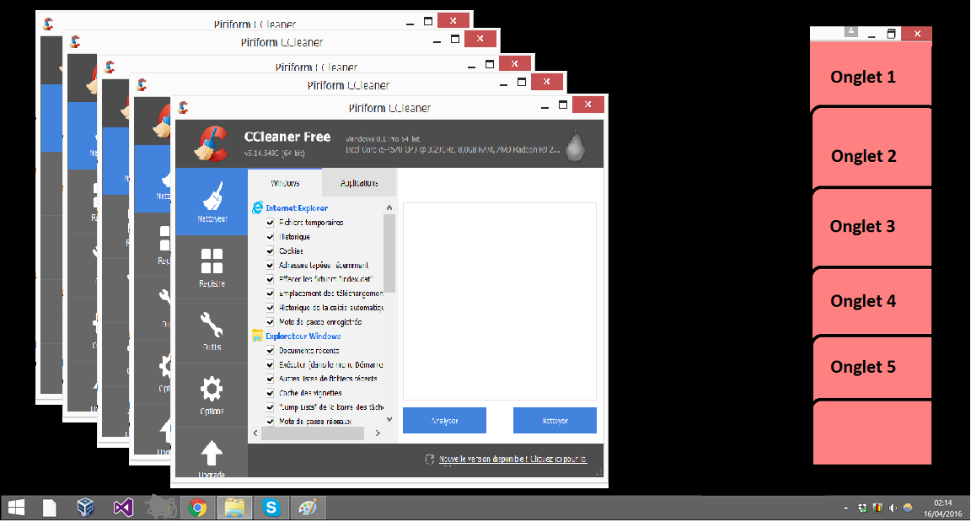Click the Nettoyer button
This screenshot has width=971, height=522.
[x=554, y=420]
